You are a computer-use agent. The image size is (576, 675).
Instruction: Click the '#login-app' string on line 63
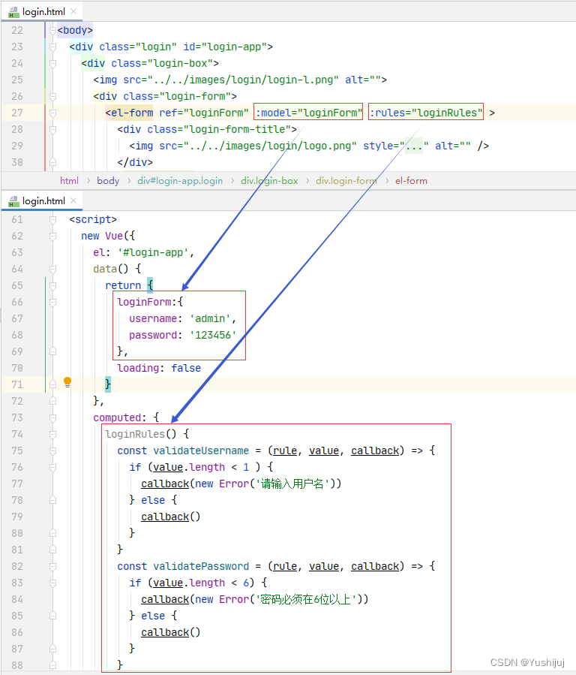click(x=153, y=252)
